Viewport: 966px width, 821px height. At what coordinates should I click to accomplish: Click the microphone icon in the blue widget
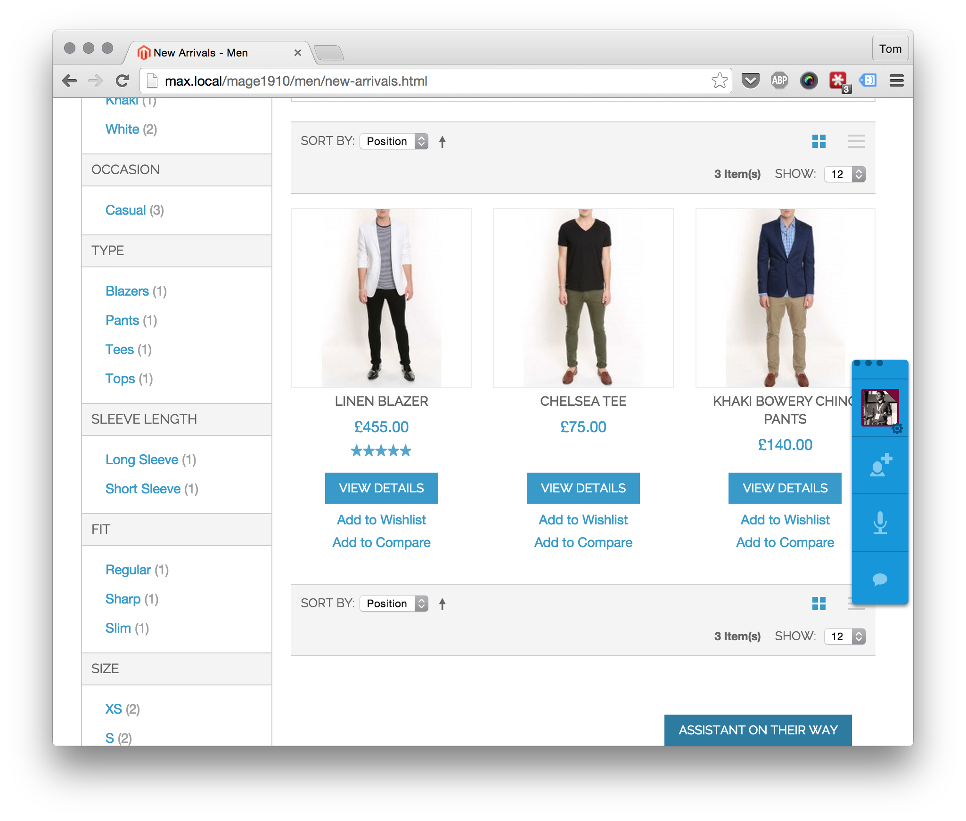[x=880, y=523]
